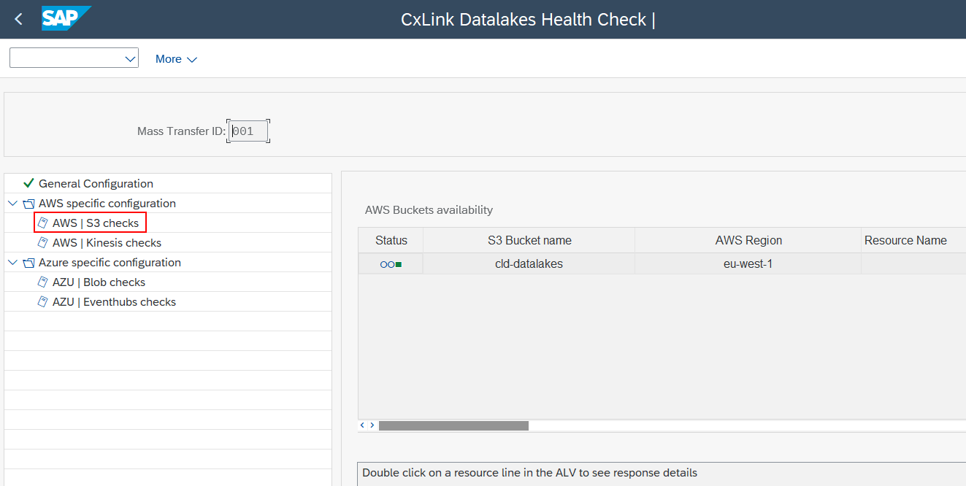Click the AWS Buckets availability heading
Screen dimensions: 966x486
[429, 210]
